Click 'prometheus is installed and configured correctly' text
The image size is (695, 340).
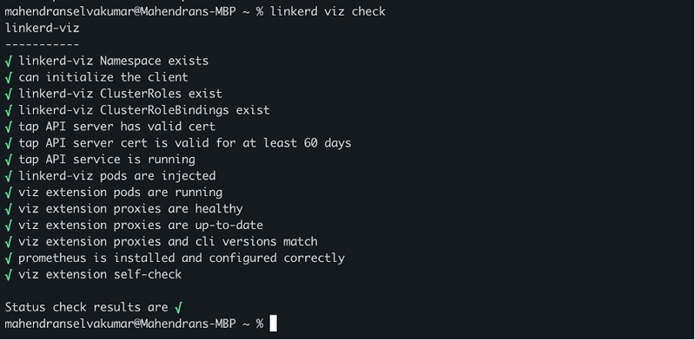(x=182, y=258)
